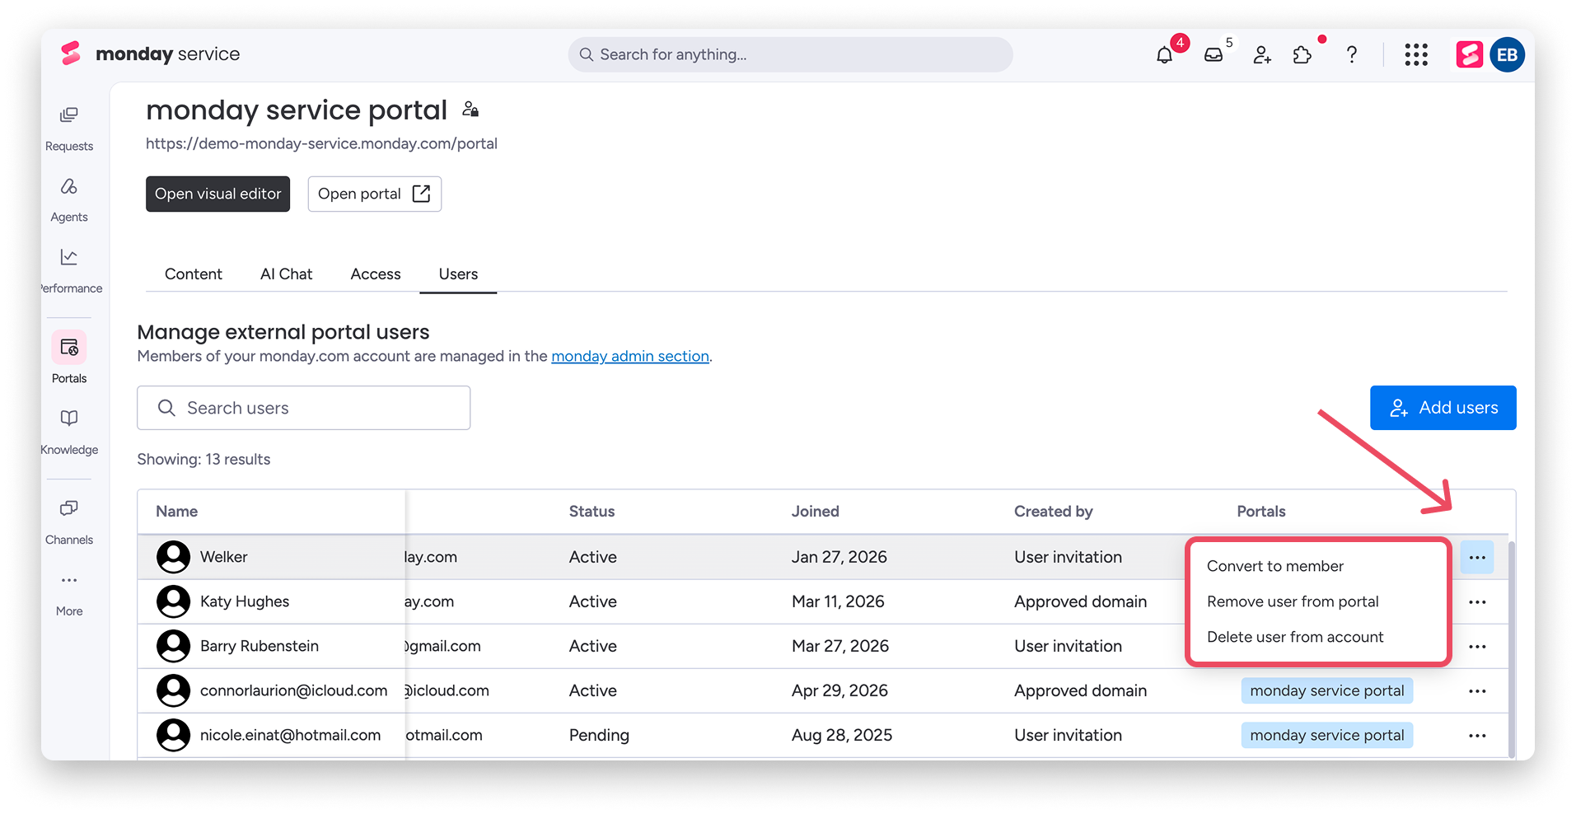
Task: Open the EB profile avatar
Action: 1507,55
